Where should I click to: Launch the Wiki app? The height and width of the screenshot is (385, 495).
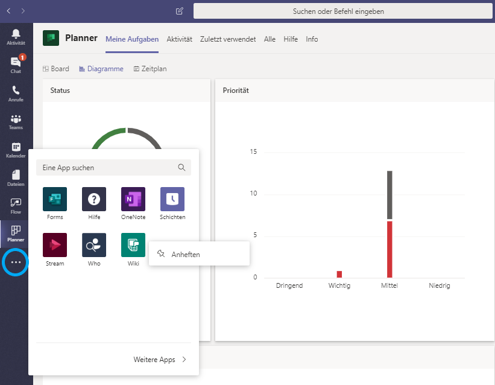133,250
